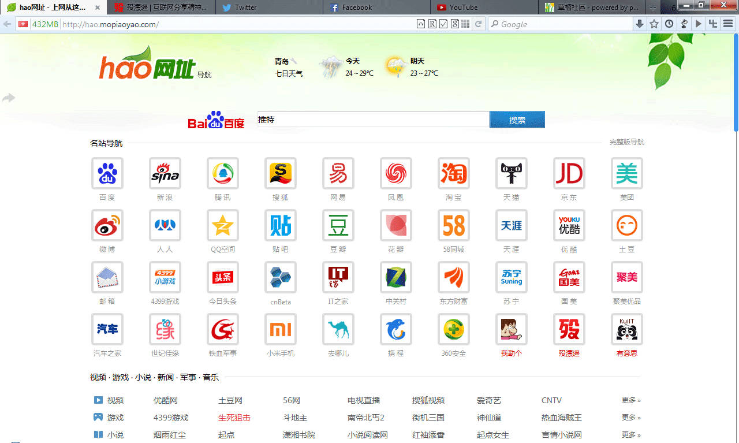Viewport: 739px width, 443px height.
Task: Open the 携程 Ctrip dolphin icon
Action: coord(396,329)
